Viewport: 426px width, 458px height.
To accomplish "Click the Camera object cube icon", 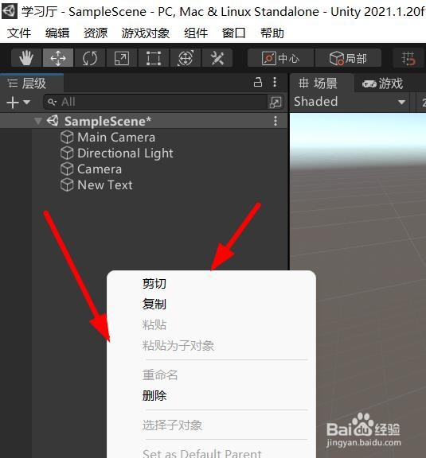I will 67,169.
